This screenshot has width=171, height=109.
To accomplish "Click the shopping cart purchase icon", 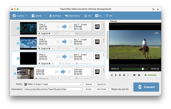I will pyautogui.click(x=153, y=9).
